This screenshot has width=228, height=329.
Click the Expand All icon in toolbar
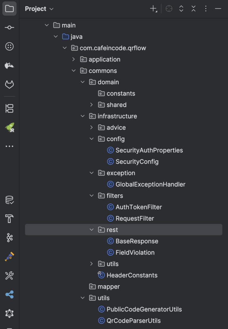pos(181,9)
